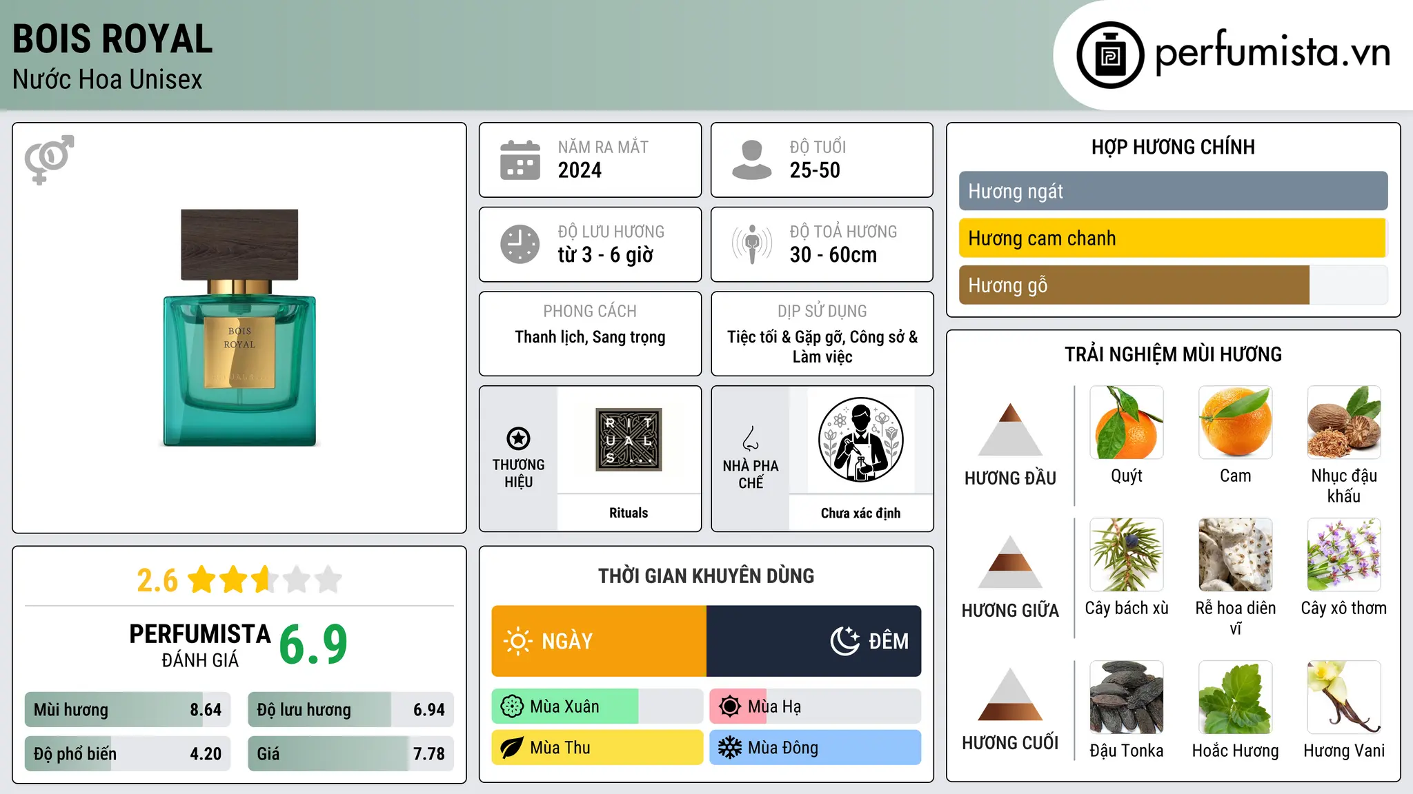This screenshot has width=1413, height=794.
Task: Click the Đậu Tonka note image
Action: coord(1127,698)
